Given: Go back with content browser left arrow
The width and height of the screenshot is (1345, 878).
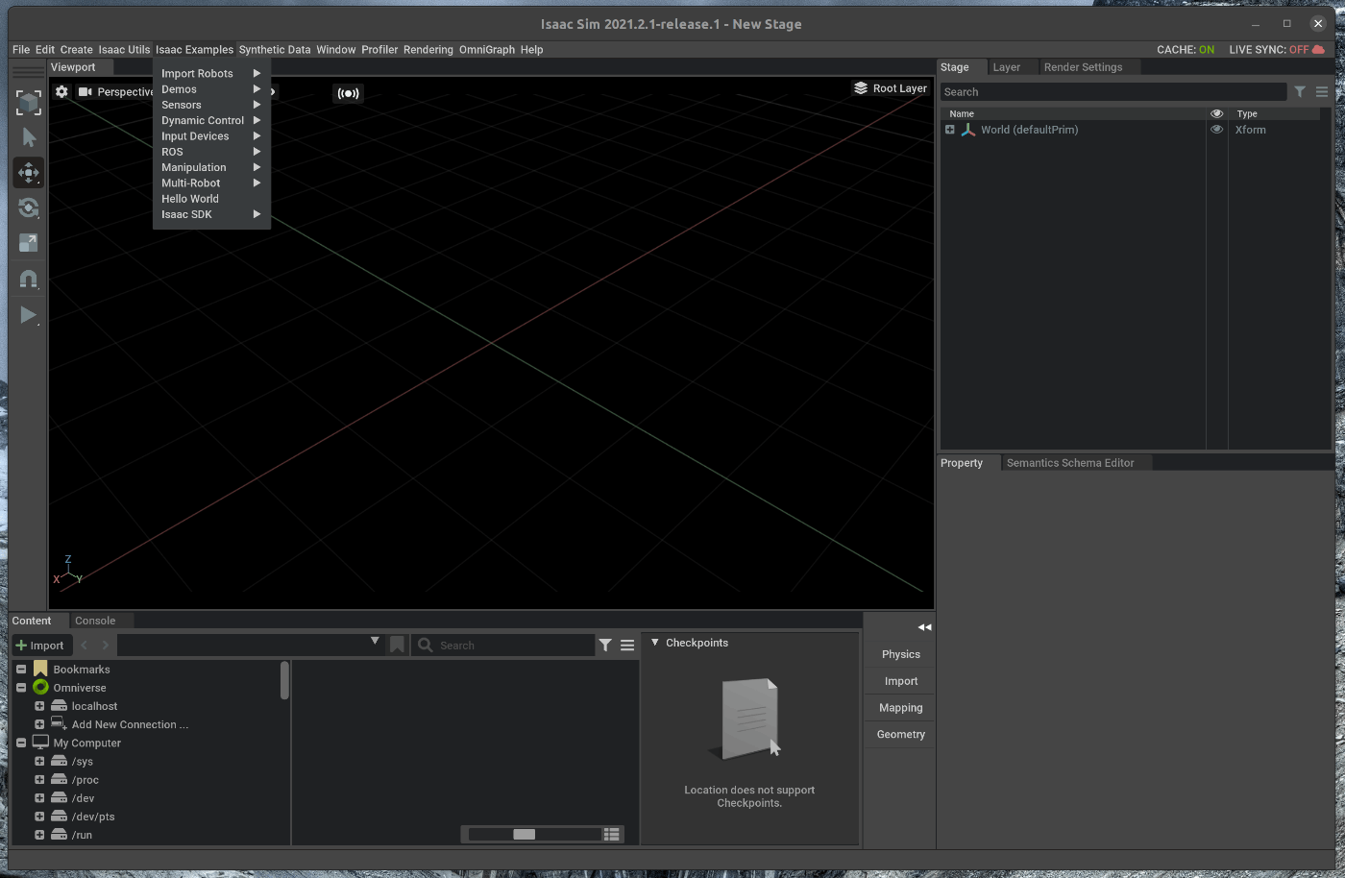Looking at the screenshot, I should coord(85,646).
